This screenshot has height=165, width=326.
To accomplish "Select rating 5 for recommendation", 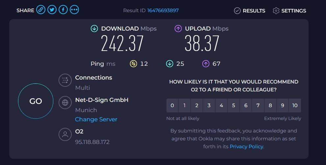I will tap(234, 106).
